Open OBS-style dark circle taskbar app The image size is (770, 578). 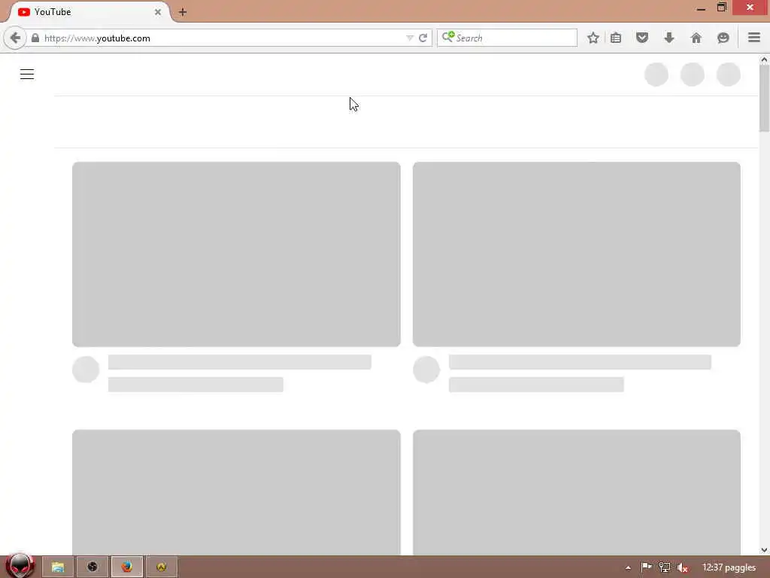click(x=92, y=567)
